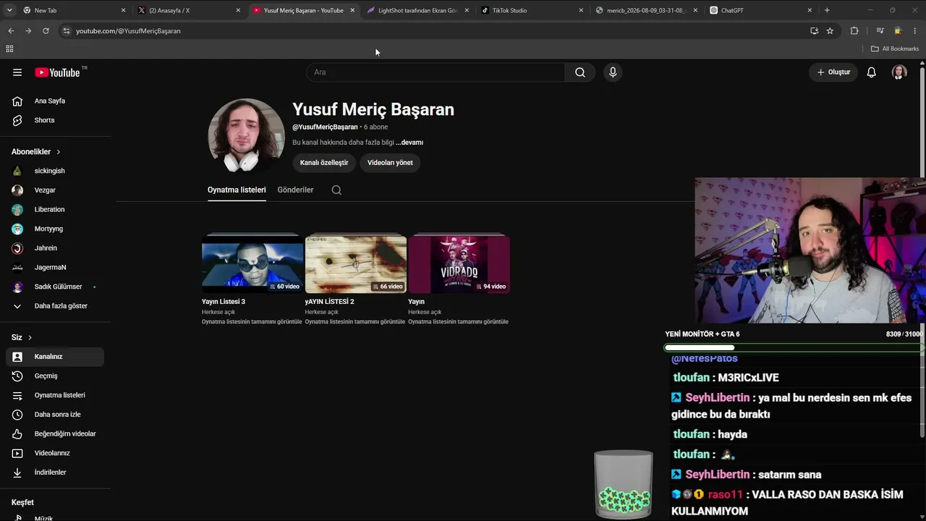
Task: Switch to the TikTok Studio browser tab
Action: [532, 10]
